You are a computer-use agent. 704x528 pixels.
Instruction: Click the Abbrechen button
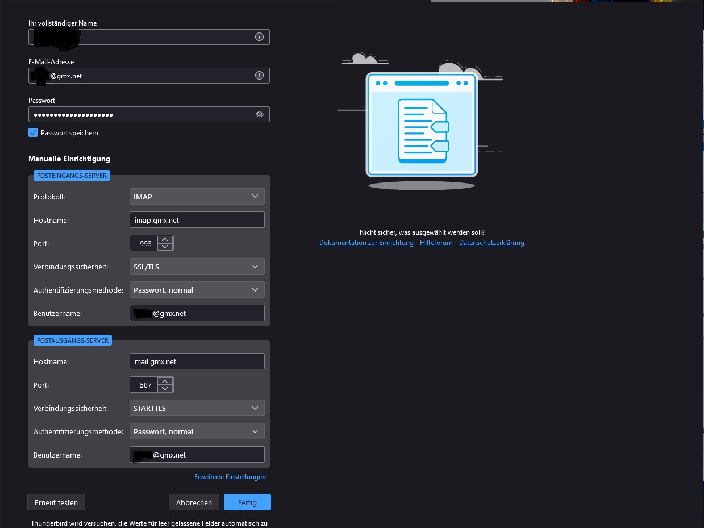coord(194,502)
